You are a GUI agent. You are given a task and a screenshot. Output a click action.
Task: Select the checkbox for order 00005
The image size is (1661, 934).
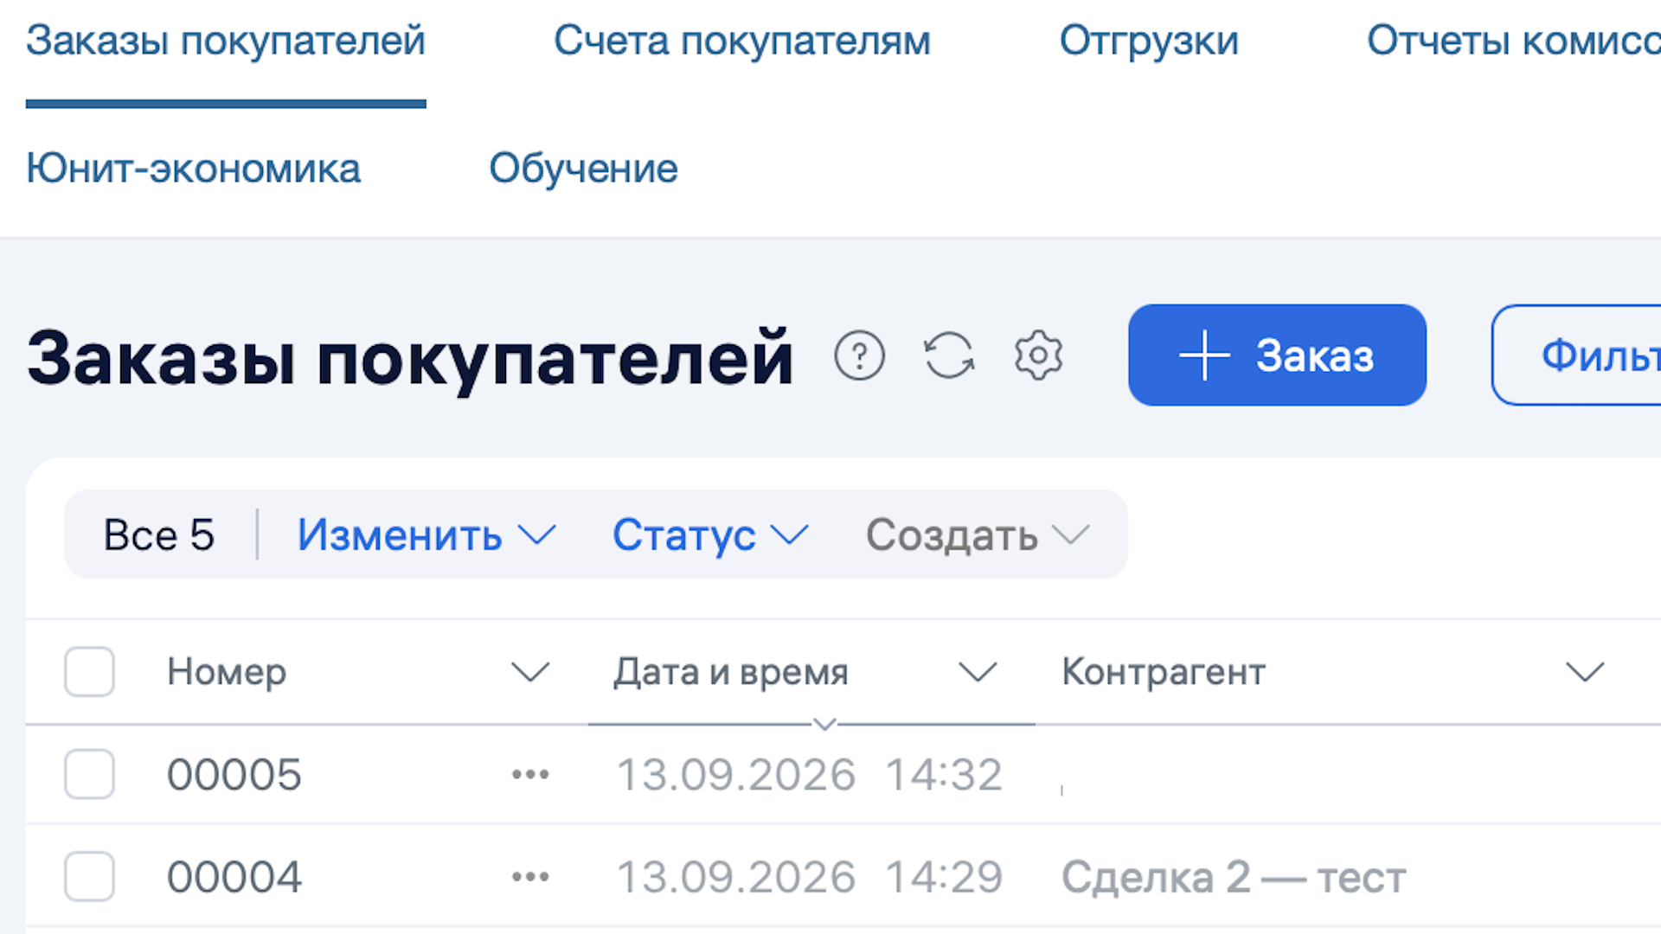click(89, 774)
